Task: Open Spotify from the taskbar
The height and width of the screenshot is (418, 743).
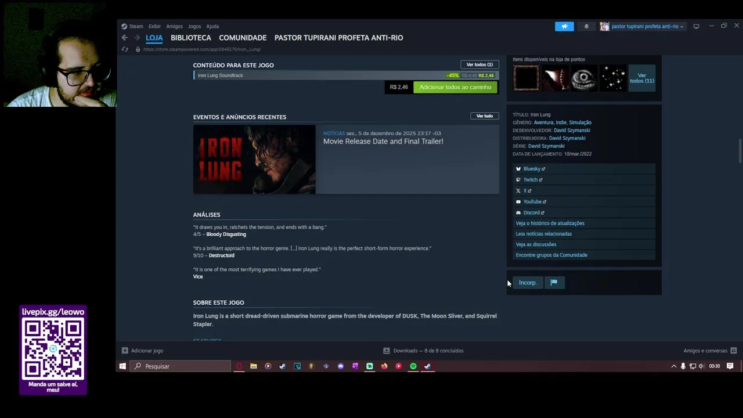Action: click(413, 366)
